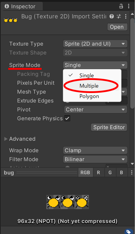Open the Pivot Center dropdown
135x234 pixels.
coord(96,110)
